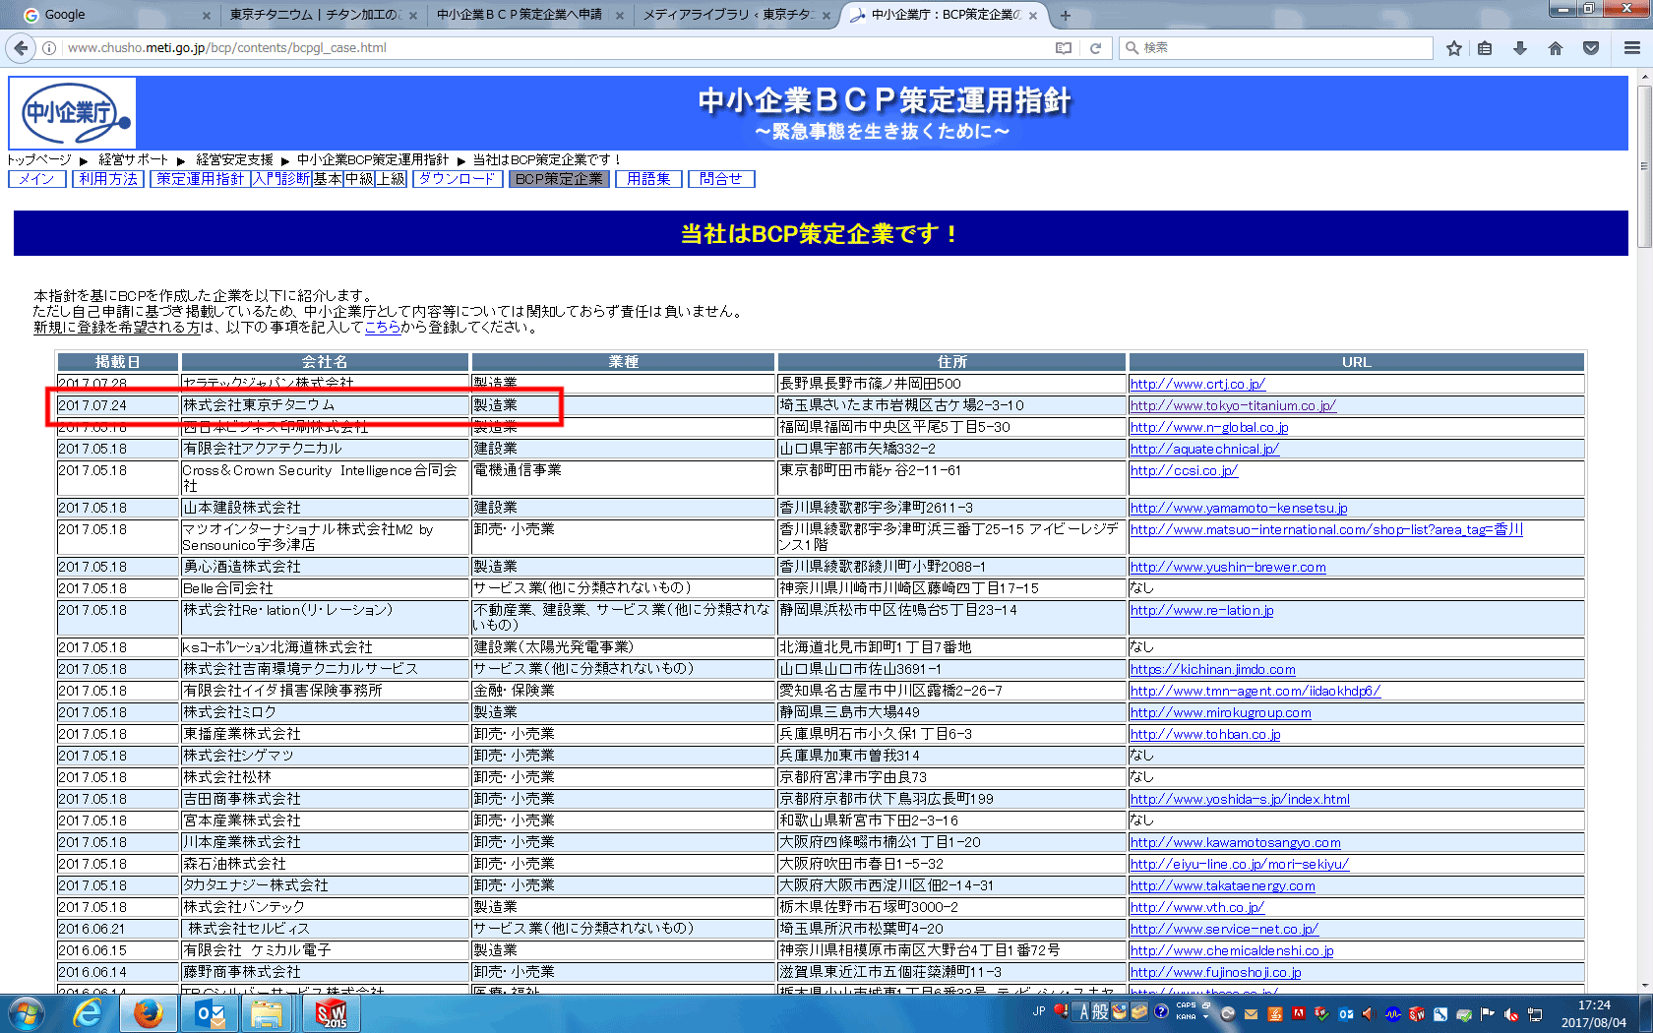Image resolution: width=1653 pixels, height=1033 pixels.
Task: Go to the home page icon
Action: coord(1556,48)
